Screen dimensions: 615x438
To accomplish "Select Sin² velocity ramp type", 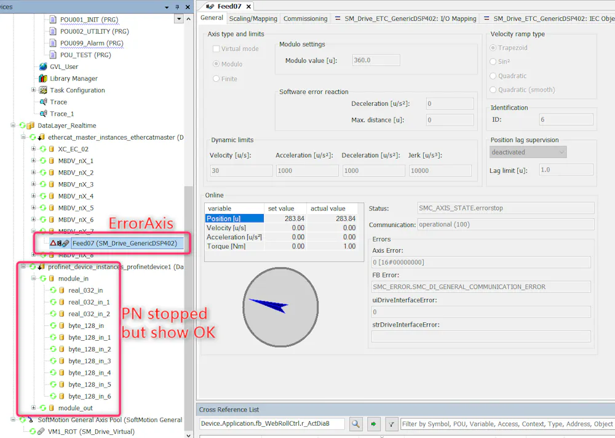I will point(493,62).
